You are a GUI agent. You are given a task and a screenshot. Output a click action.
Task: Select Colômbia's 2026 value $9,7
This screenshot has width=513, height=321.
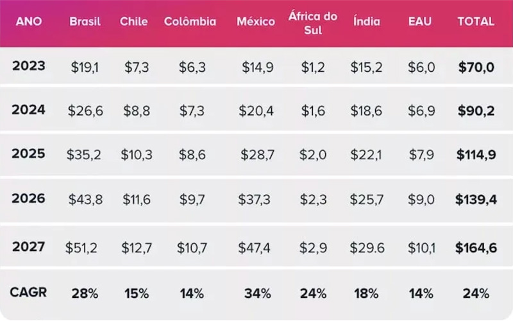click(x=191, y=200)
